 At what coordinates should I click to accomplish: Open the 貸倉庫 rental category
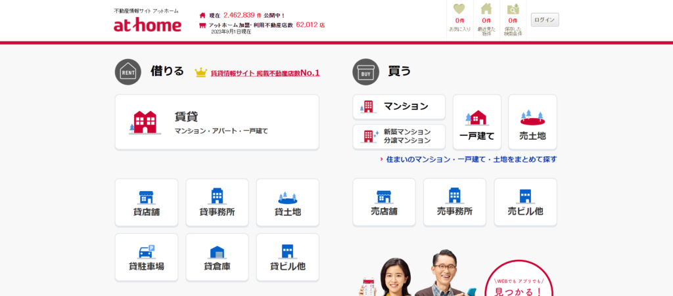coord(217,257)
